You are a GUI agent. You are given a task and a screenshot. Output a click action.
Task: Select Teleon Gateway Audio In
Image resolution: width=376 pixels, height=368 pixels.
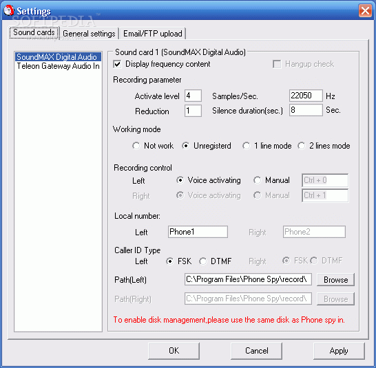(x=58, y=66)
